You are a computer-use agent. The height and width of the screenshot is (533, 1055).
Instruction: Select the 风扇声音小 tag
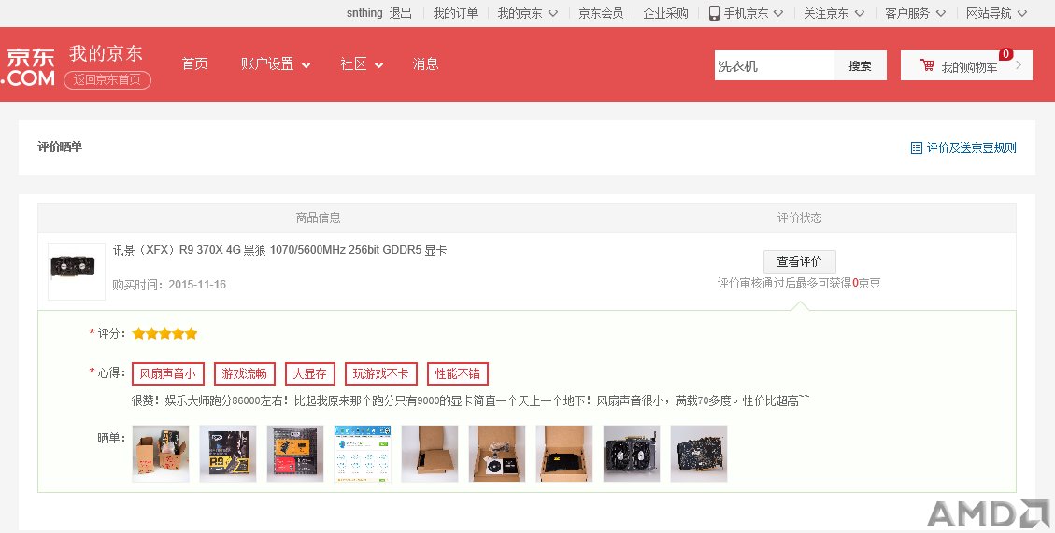click(168, 373)
